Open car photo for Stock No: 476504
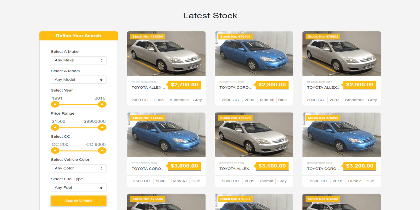The width and height of the screenshot is (420, 210). [x=254, y=135]
